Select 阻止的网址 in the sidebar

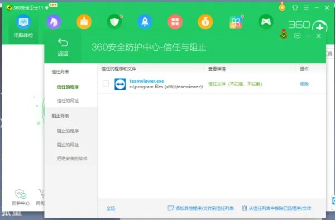[x=68, y=145]
